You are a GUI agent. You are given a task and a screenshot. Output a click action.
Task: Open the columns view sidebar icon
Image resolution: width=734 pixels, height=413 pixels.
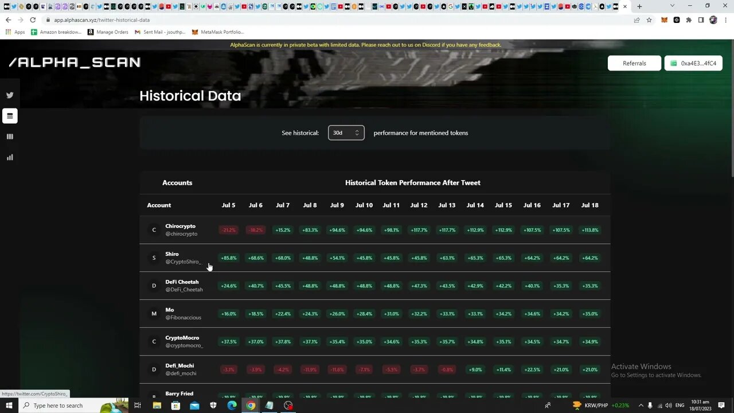(10, 137)
